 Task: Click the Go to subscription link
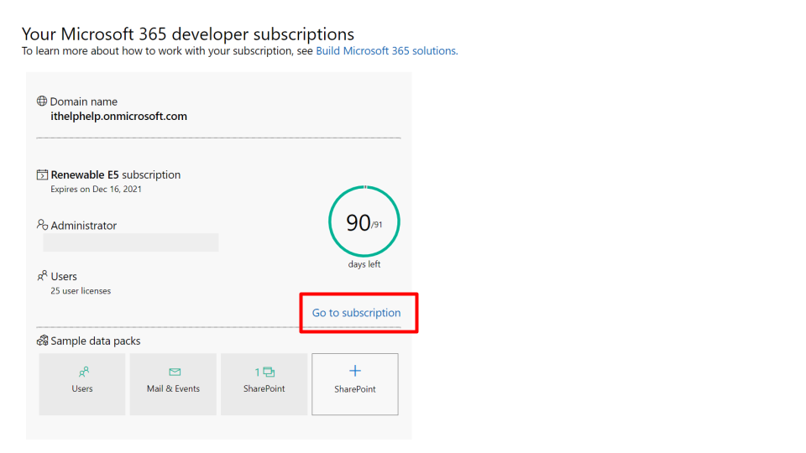(x=356, y=313)
